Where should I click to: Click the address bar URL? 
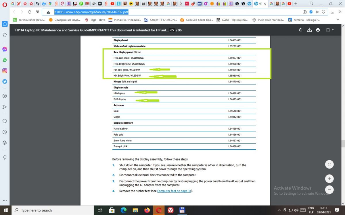[91, 12]
